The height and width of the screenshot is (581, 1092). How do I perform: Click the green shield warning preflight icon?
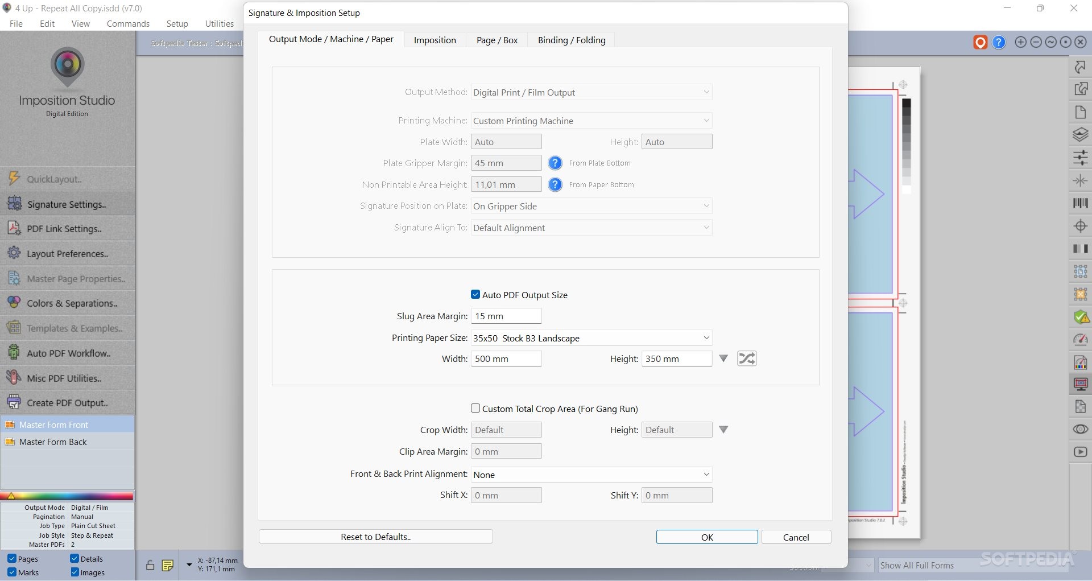[1080, 317]
